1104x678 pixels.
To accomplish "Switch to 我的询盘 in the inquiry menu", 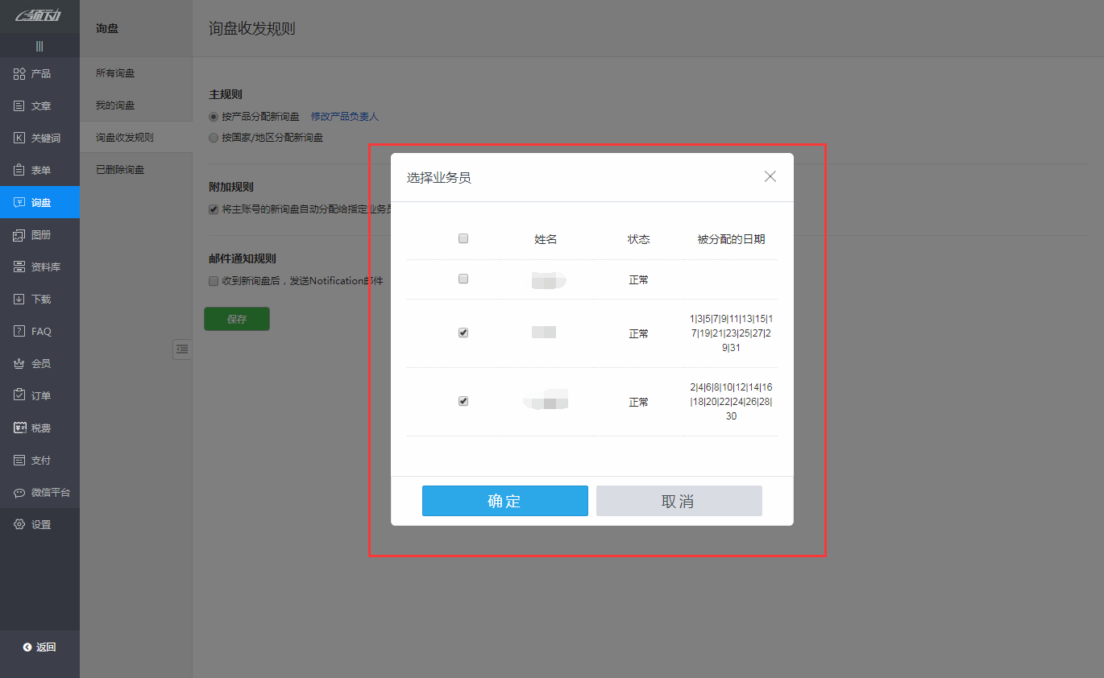I will click(117, 105).
